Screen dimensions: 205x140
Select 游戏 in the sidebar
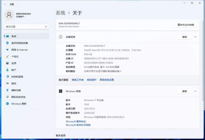tap(14, 83)
